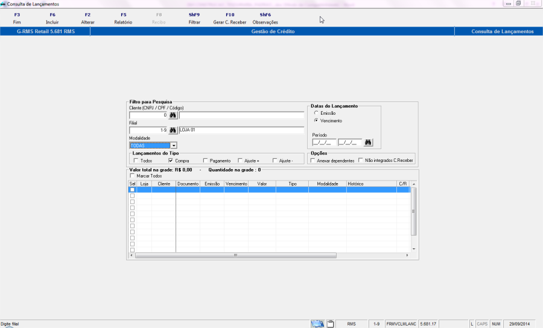Click the 5.681.17 version in status bar

coord(428,324)
